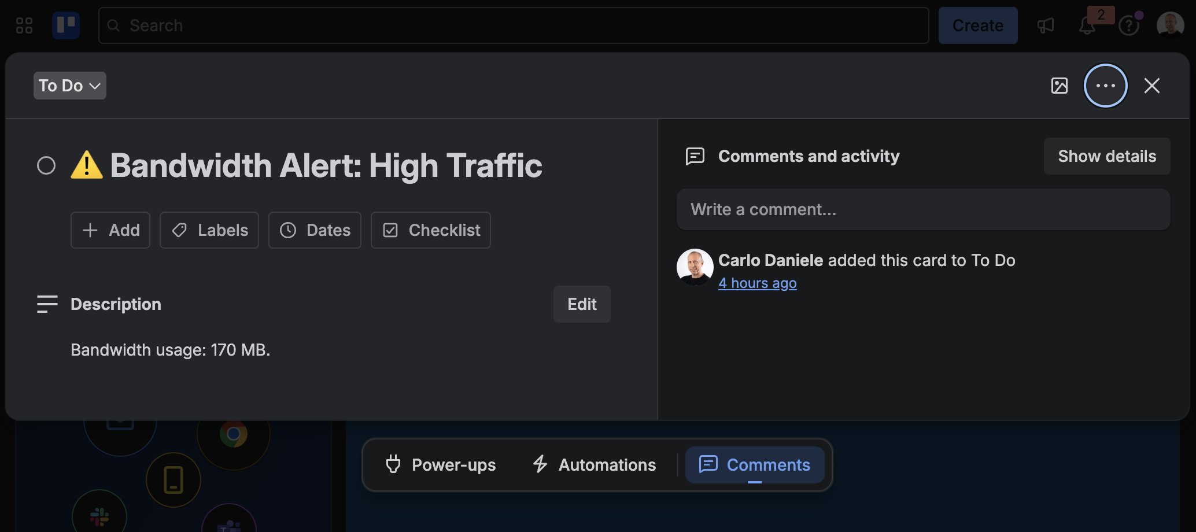Open the help question mark icon
Viewport: 1196px width, 532px height.
click(1129, 25)
